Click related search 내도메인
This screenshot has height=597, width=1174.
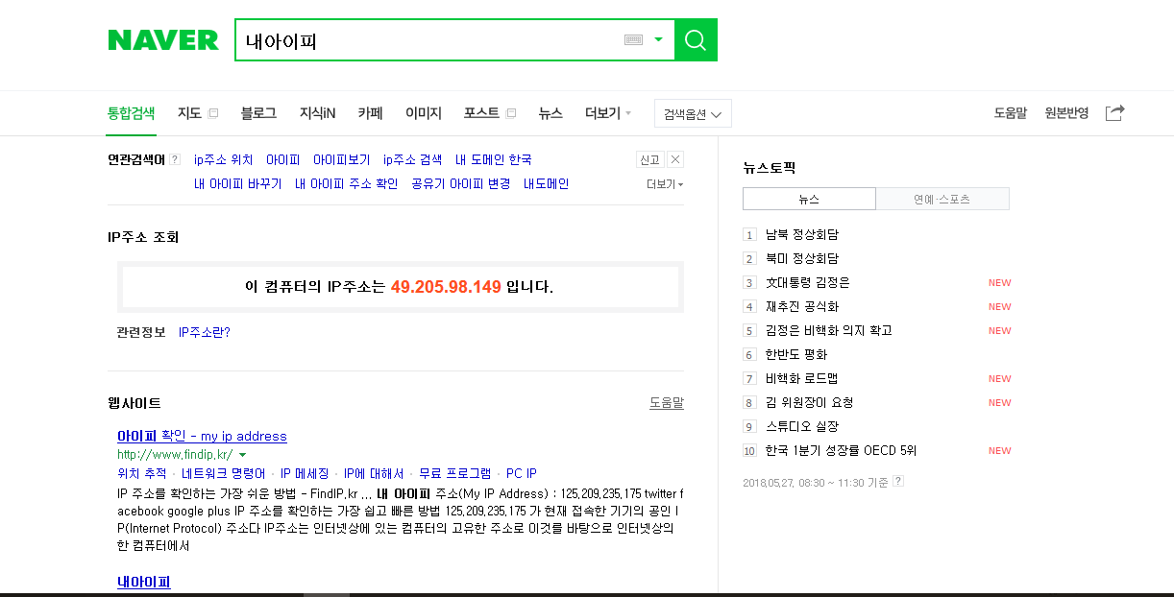click(x=547, y=184)
